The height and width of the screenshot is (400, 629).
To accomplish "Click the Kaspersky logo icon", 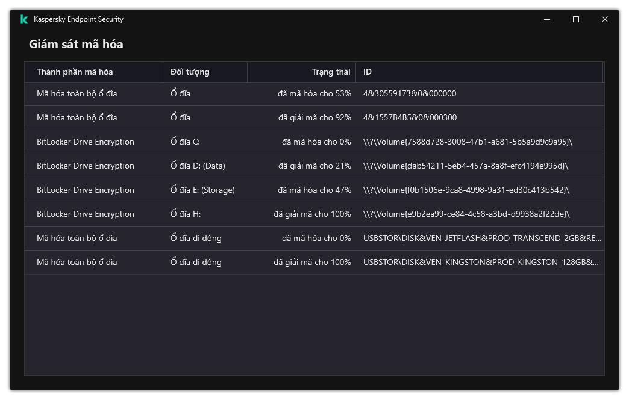I will tap(24, 19).
